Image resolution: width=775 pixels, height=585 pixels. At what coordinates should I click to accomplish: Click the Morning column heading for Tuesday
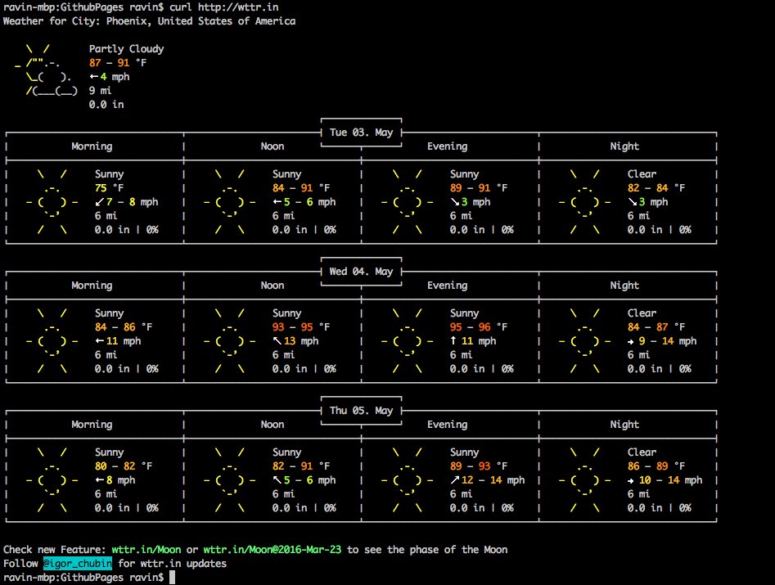92,146
